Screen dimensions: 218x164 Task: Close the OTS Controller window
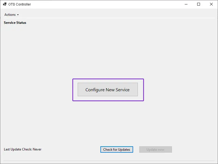[x=211, y=4]
